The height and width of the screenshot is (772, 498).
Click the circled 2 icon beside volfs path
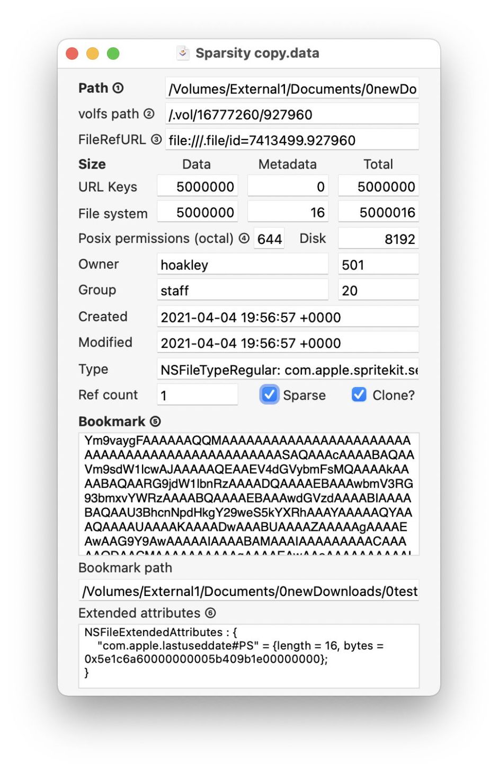pos(149,114)
